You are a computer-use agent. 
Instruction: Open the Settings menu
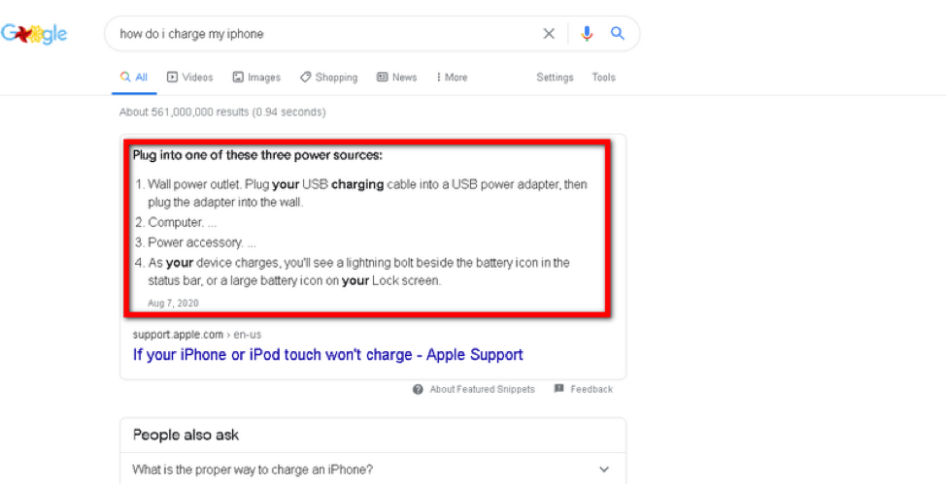[x=555, y=78]
